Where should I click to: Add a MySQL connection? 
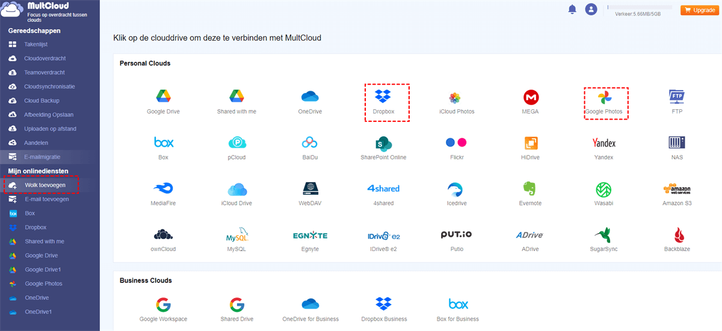[236, 234]
